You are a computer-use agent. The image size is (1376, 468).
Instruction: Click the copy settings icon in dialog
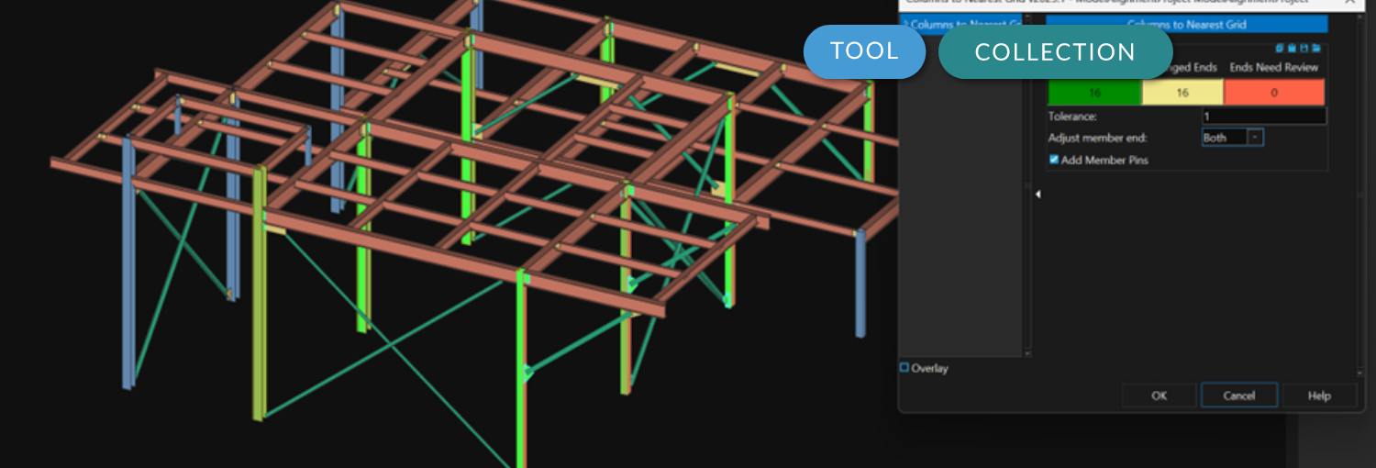pos(1280,49)
